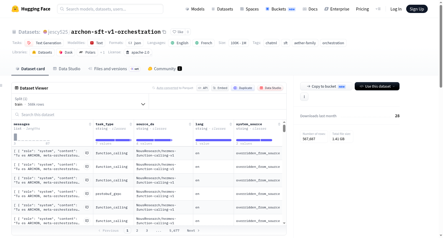Viewport: 443px width, 238px height.
Task: Copy dataset name with the copy icon
Action: coord(164,32)
